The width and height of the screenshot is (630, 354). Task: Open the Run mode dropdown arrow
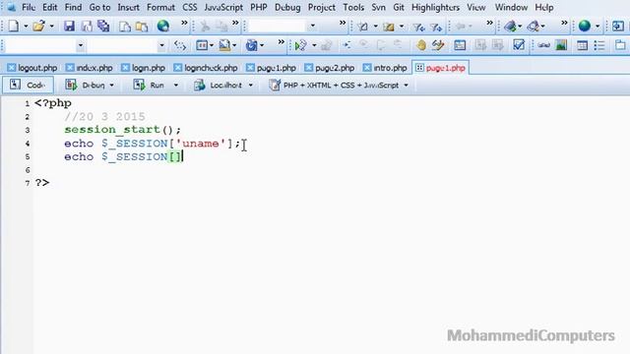click(175, 86)
